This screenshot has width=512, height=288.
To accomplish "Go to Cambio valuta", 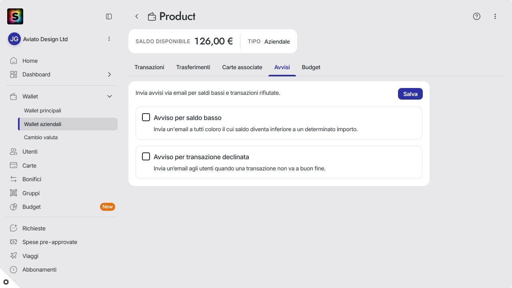I will click(41, 137).
